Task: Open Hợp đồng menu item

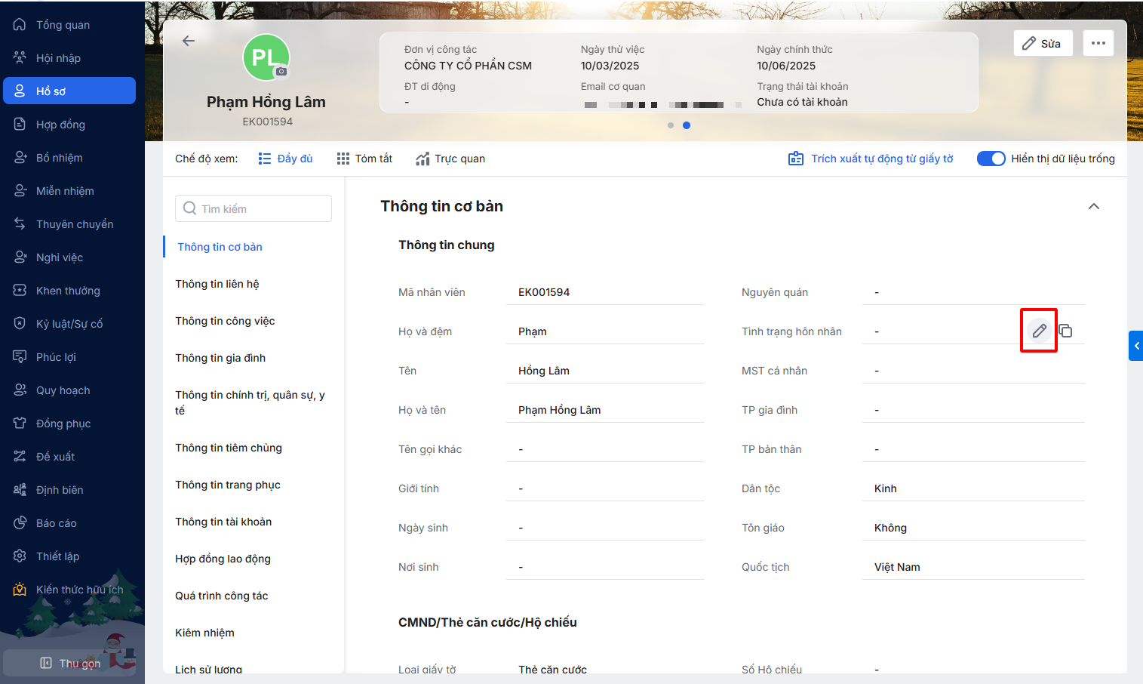Action: (69, 125)
